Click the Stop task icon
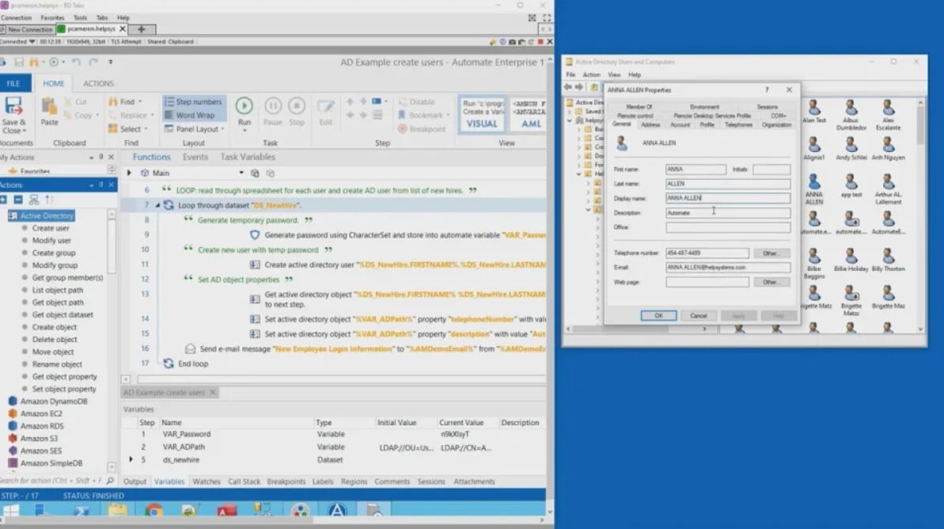This screenshot has width=944, height=529. point(298,108)
